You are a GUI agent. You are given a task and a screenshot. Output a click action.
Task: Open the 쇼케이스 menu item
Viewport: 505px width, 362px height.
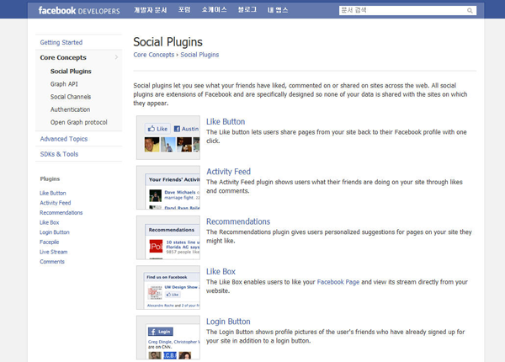click(214, 10)
